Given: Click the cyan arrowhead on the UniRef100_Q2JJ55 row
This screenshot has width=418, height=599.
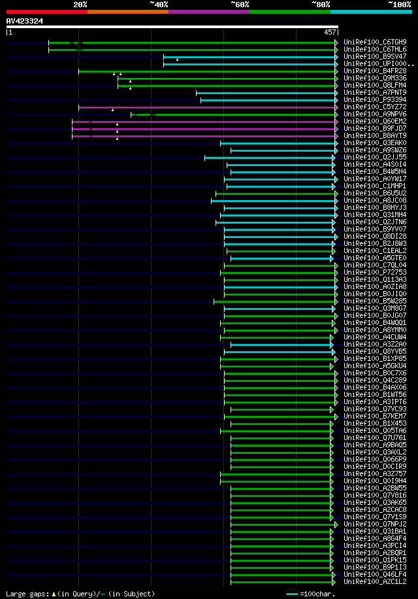Looking at the screenshot, I should (x=334, y=158).
